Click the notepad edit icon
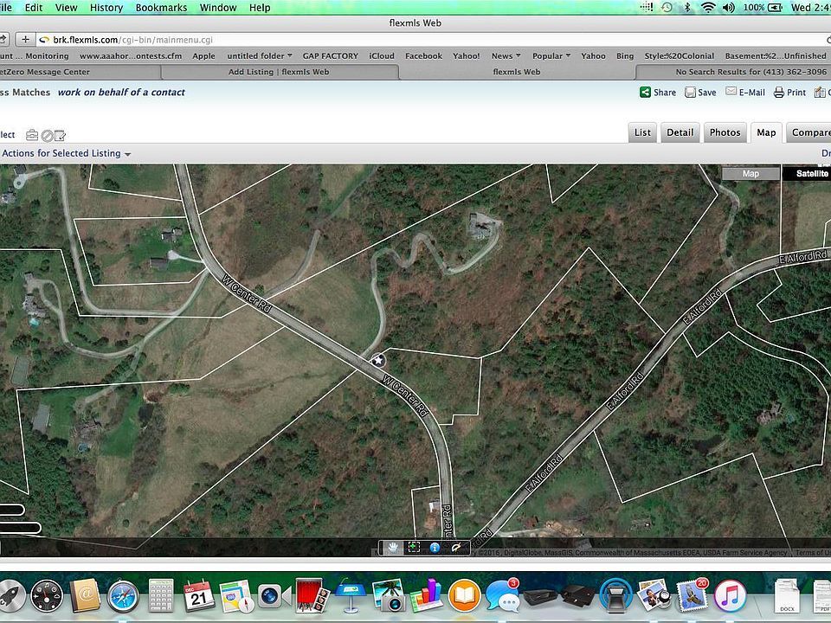The image size is (831, 623). click(60, 136)
